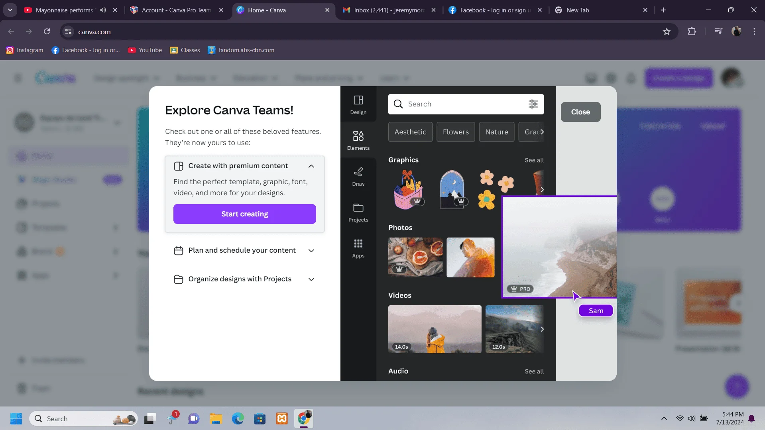
Task: Mute the Mayonnaise performs tab audio
Action: pos(103,10)
